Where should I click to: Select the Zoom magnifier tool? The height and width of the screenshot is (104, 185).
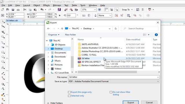[3, 37]
